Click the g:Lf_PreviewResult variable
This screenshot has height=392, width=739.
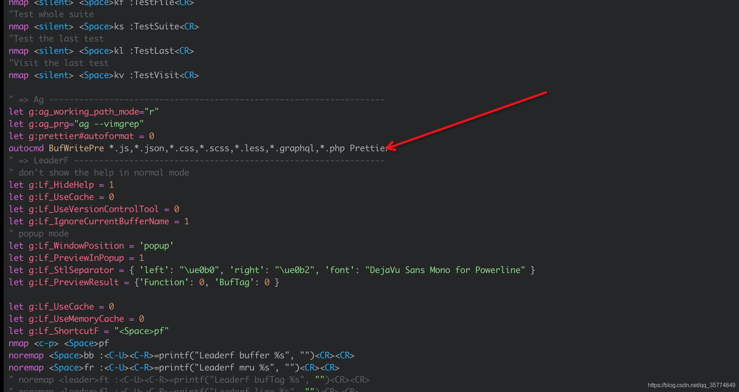point(73,282)
